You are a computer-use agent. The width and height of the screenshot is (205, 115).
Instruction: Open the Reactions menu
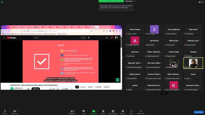pyautogui.click(x=123, y=112)
